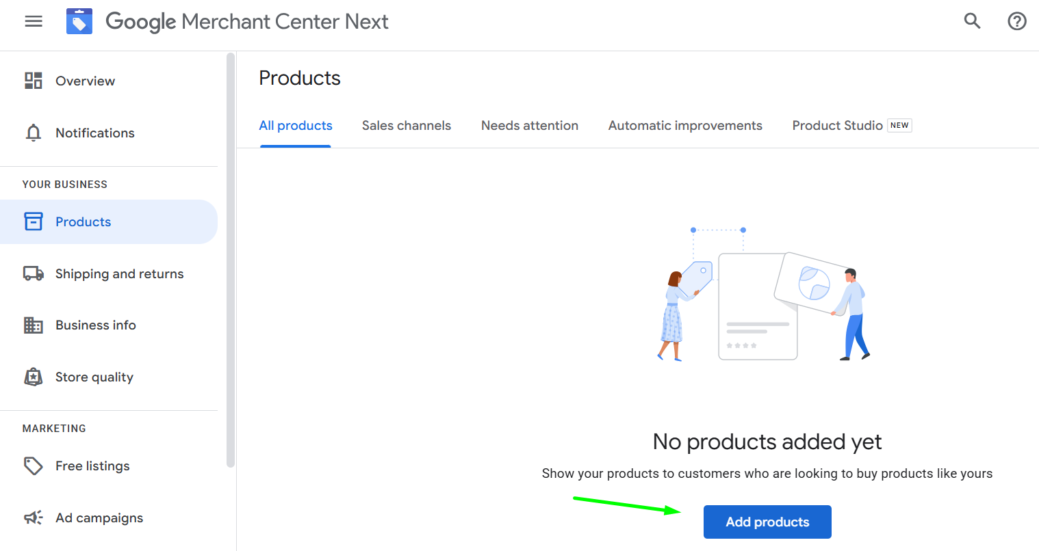Click the Business info building icon

click(x=33, y=325)
